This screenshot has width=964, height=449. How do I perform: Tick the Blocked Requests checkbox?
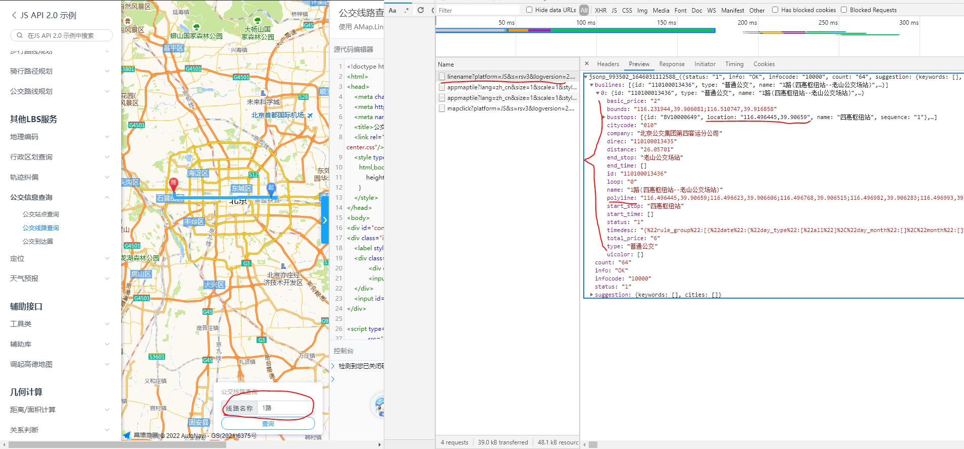click(x=844, y=10)
